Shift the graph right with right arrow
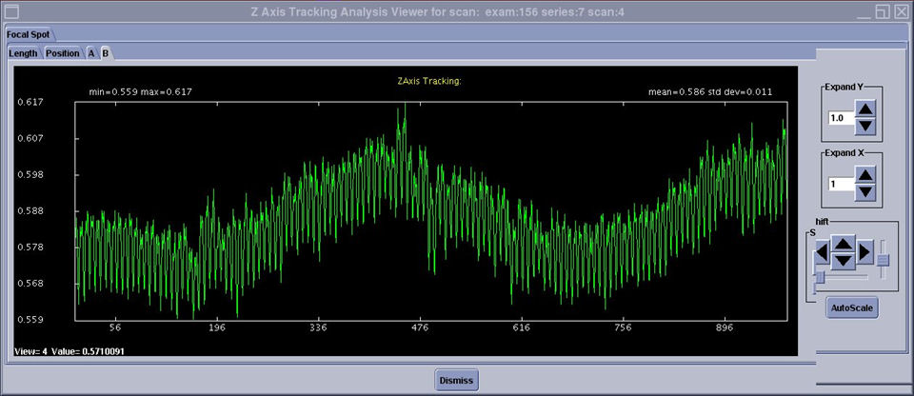Screen dimensions: 914x396 (x=864, y=252)
